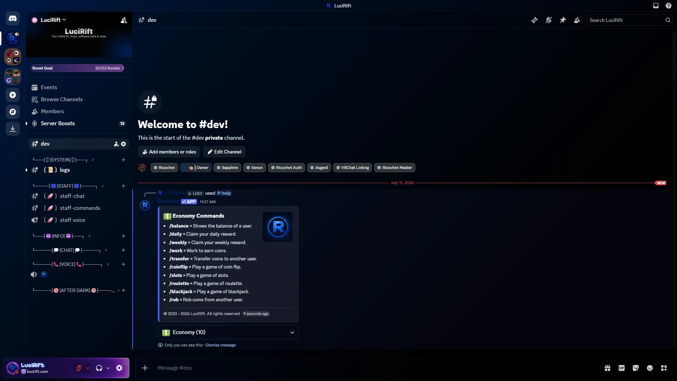Screen dimensions: 677x381
Task: Select the LuciRift server icon
Action: pos(13,38)
